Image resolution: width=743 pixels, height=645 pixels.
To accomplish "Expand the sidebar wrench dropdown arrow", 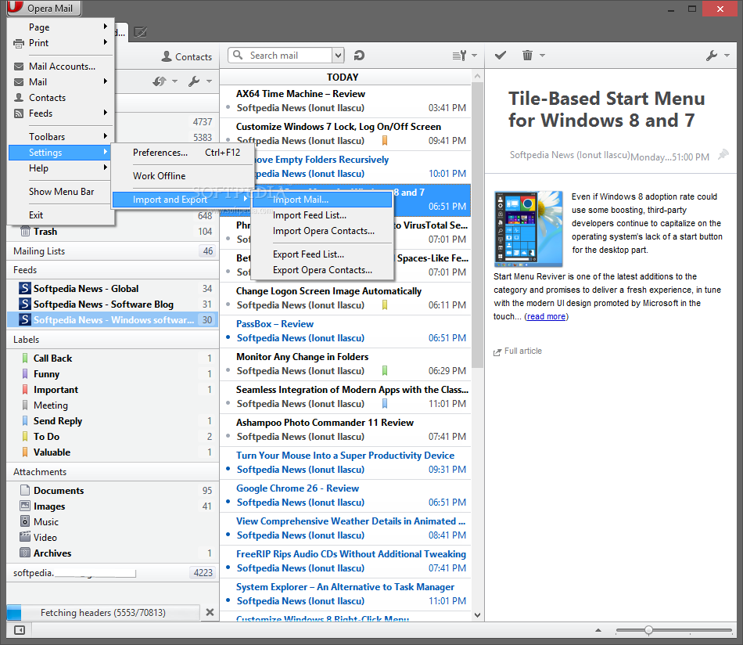I will tap(209, 81).
